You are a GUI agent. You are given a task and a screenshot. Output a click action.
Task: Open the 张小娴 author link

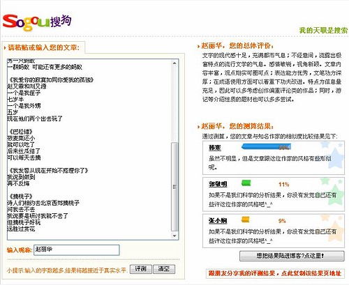click(x=218, y=221)
